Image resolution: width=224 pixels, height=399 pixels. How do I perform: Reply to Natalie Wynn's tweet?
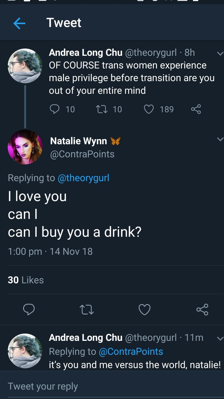pyautogui.click(x=29, y=310)
